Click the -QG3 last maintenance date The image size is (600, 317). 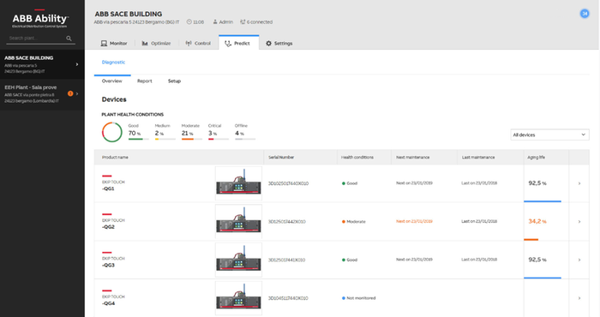[x=479, y=260]
